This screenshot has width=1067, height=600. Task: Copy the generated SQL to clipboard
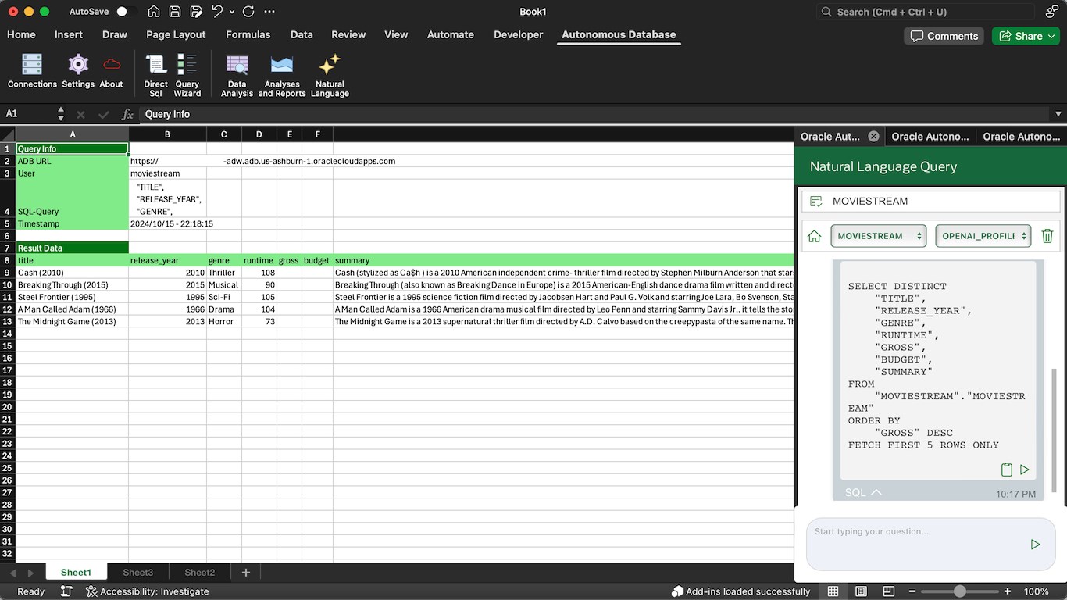[x=1007, y=470]
